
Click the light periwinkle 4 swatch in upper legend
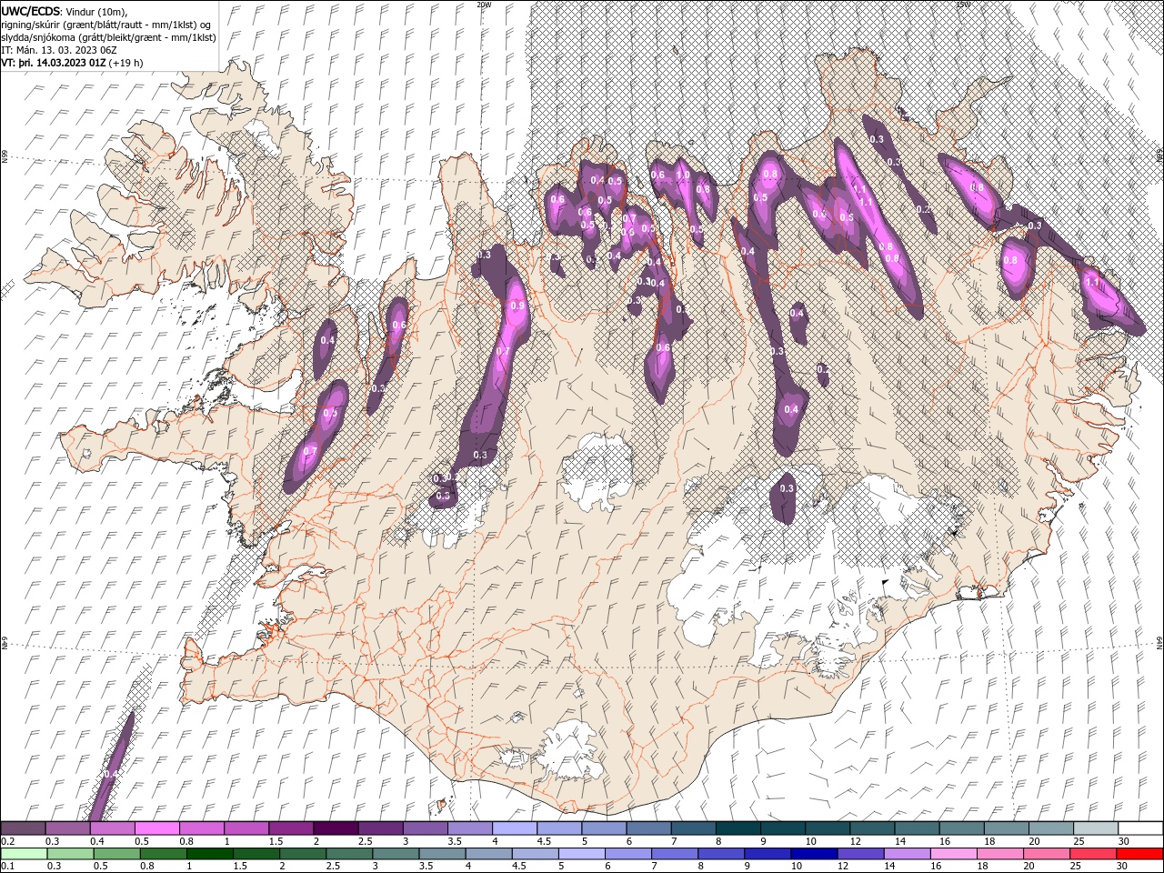pyautogui.click(x=515, y=828)
